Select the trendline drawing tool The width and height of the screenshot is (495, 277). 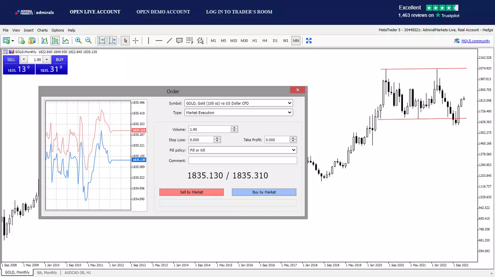tap(169, 41)
